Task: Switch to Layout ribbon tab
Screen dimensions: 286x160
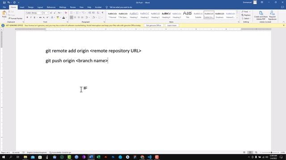Action: 40,7
